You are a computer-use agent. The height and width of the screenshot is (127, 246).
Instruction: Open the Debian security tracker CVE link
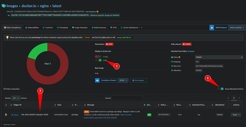(108, 116)
